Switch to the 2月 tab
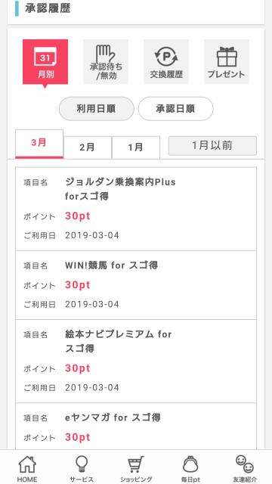Image resolution: width=272 pixels, height=484 pixels. [88, 147]
